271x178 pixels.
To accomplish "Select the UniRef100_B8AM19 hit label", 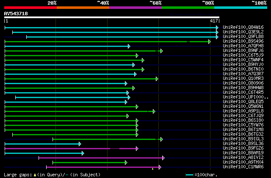I will pos(243,153).
